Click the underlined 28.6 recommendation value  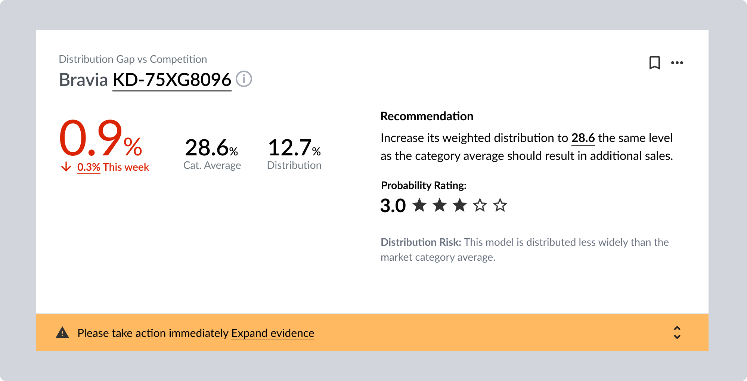pyautogui.click(x=583, y=138)
